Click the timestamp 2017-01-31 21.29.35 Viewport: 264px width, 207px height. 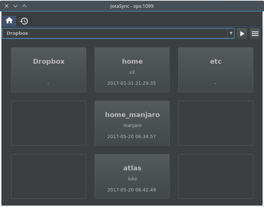[132, 83]
